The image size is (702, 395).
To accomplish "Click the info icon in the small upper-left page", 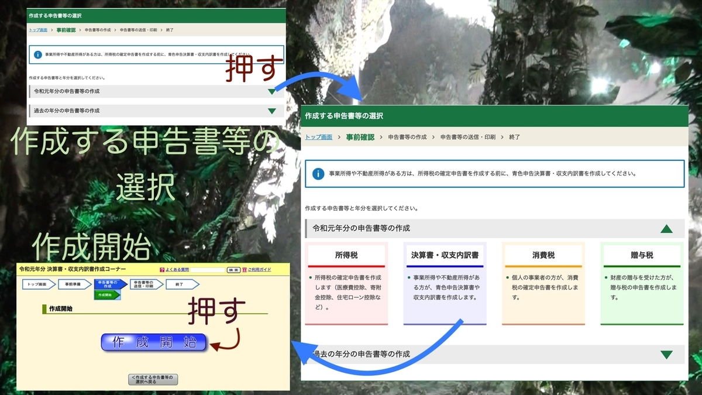I will click(39, 54).
